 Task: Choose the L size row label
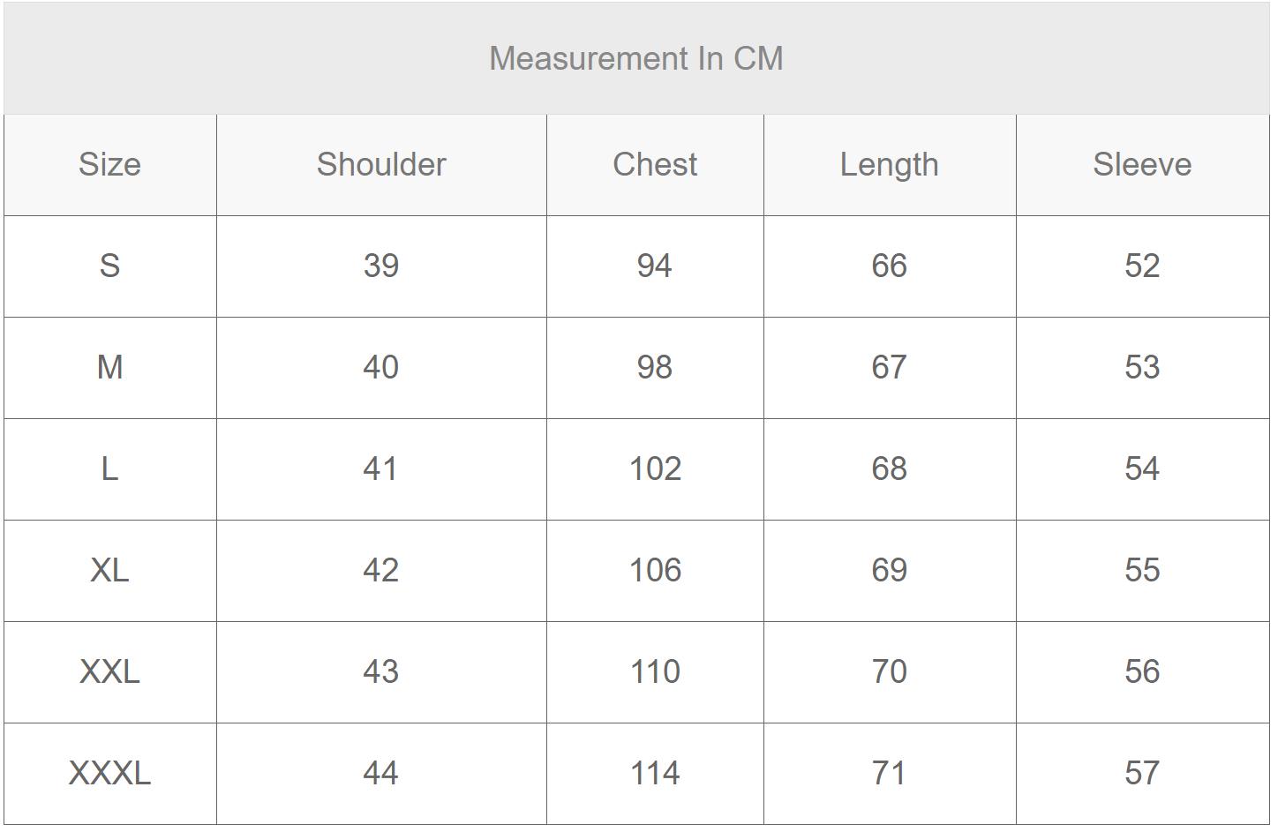pyautogui.click(x=109, y=468)
